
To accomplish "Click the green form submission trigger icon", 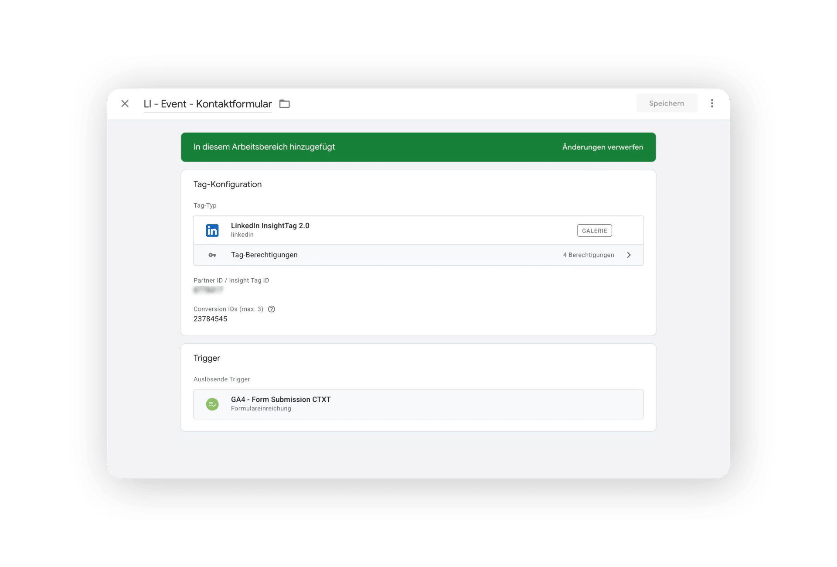I will click(212, 404).
